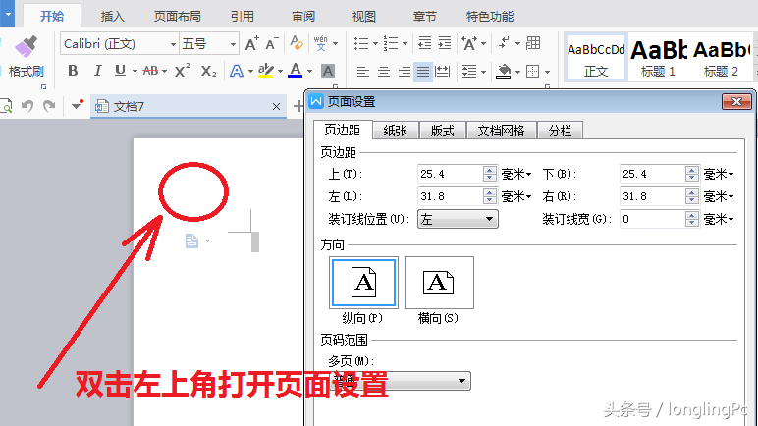Image resolution: width=758 pixels, height=426 pixels.
Task: Apply subscript X₂ formatting
Action: point(208,71)
